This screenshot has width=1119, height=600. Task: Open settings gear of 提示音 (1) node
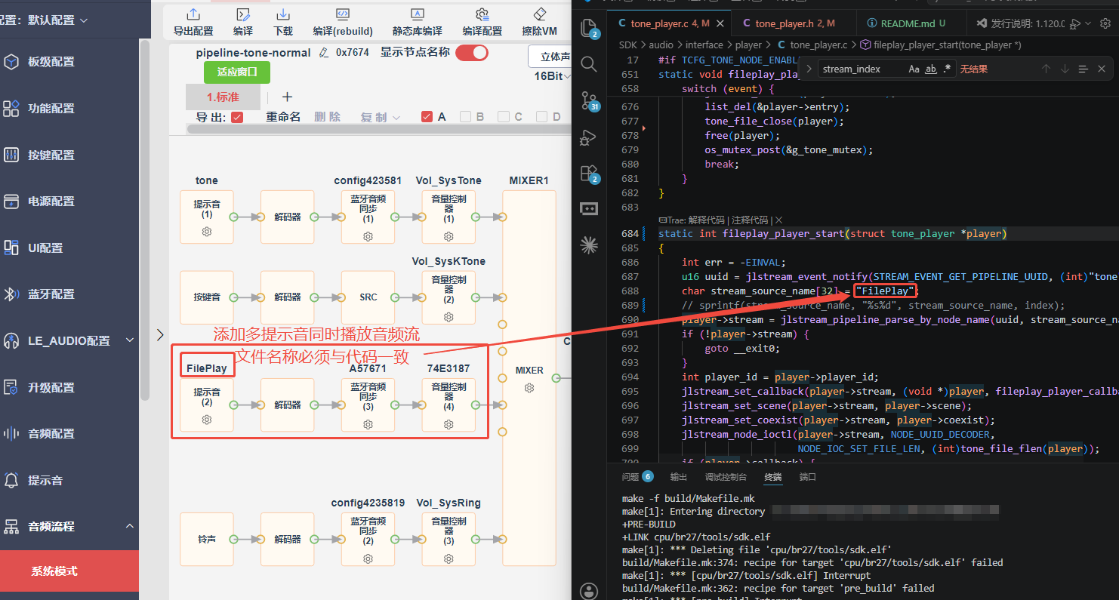(x=207, y=232)
